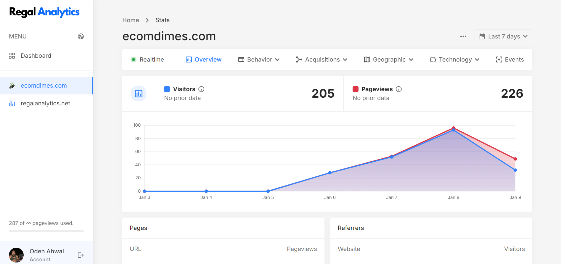
Task: Click the 226 pageviews total
Action: coord(512,94)
